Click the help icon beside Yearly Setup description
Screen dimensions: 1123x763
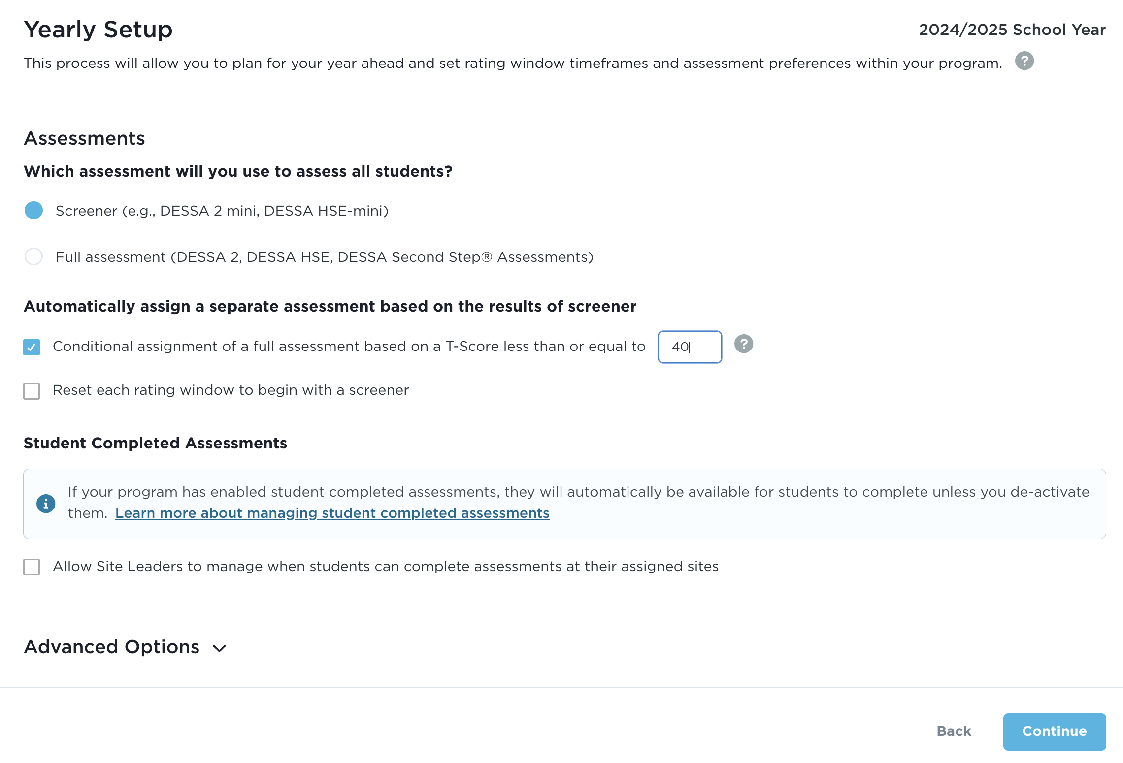pyautogui.click(x=1024, y=61)
